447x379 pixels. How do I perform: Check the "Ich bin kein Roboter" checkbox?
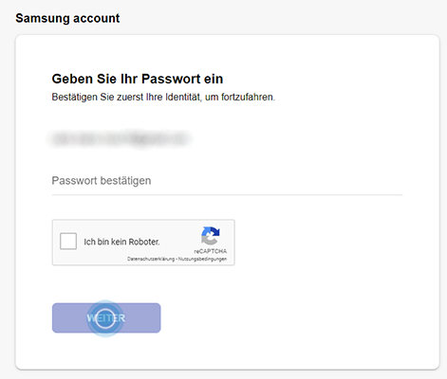tap(68, 242)
